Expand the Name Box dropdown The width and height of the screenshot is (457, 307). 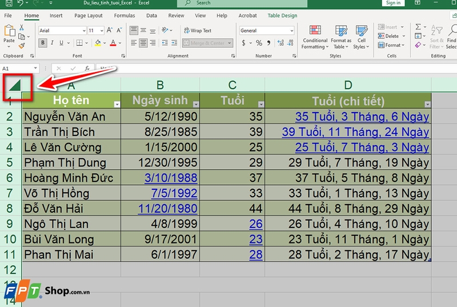(35, 69)
